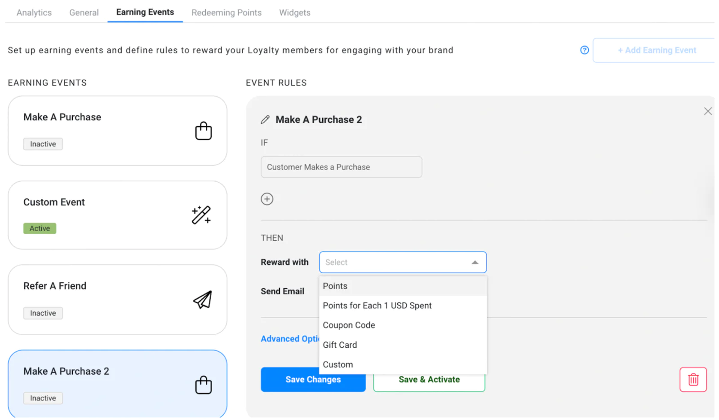
Task: Collapse the Reward with dropdown
Action: (475, 262)
